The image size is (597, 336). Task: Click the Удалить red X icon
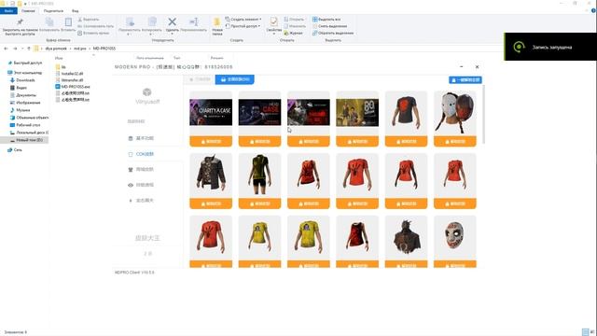click(172, 21)
